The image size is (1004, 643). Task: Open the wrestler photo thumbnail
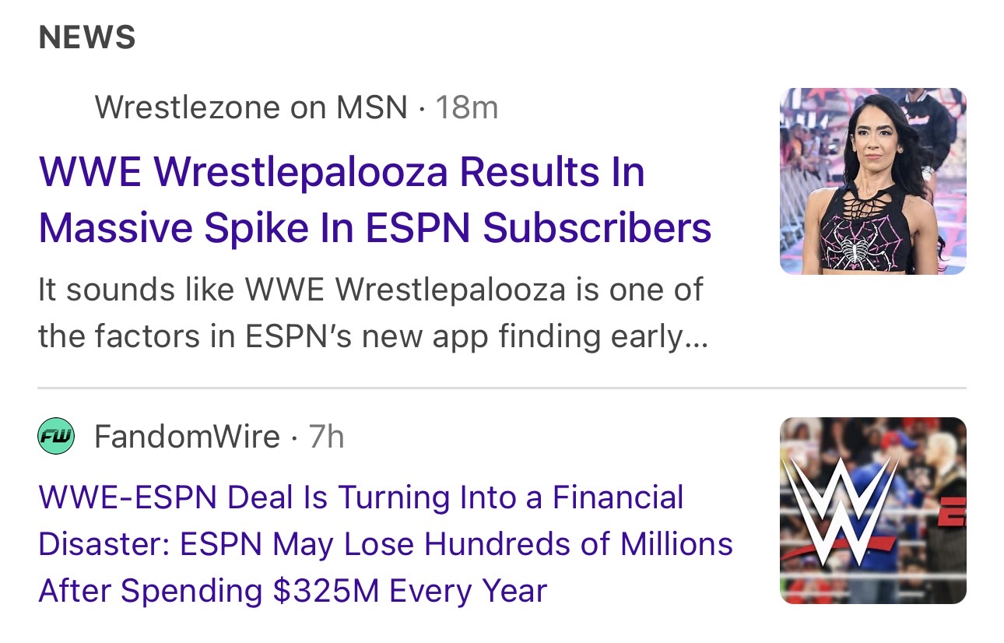point(872,181)
